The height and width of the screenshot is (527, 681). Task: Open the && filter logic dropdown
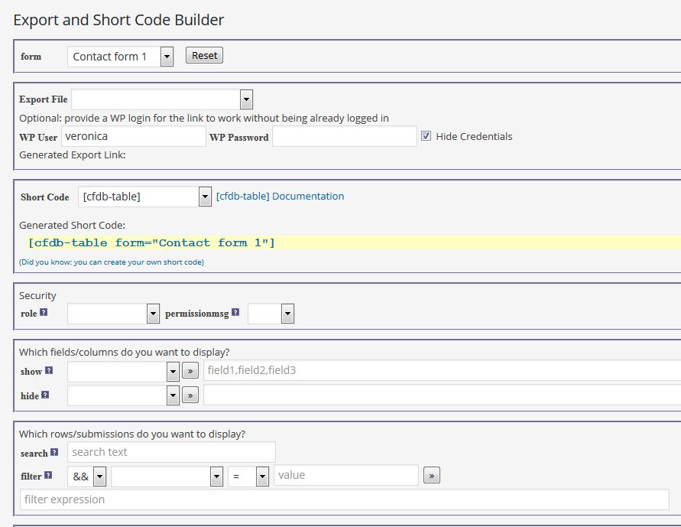(x=86, y=477)
